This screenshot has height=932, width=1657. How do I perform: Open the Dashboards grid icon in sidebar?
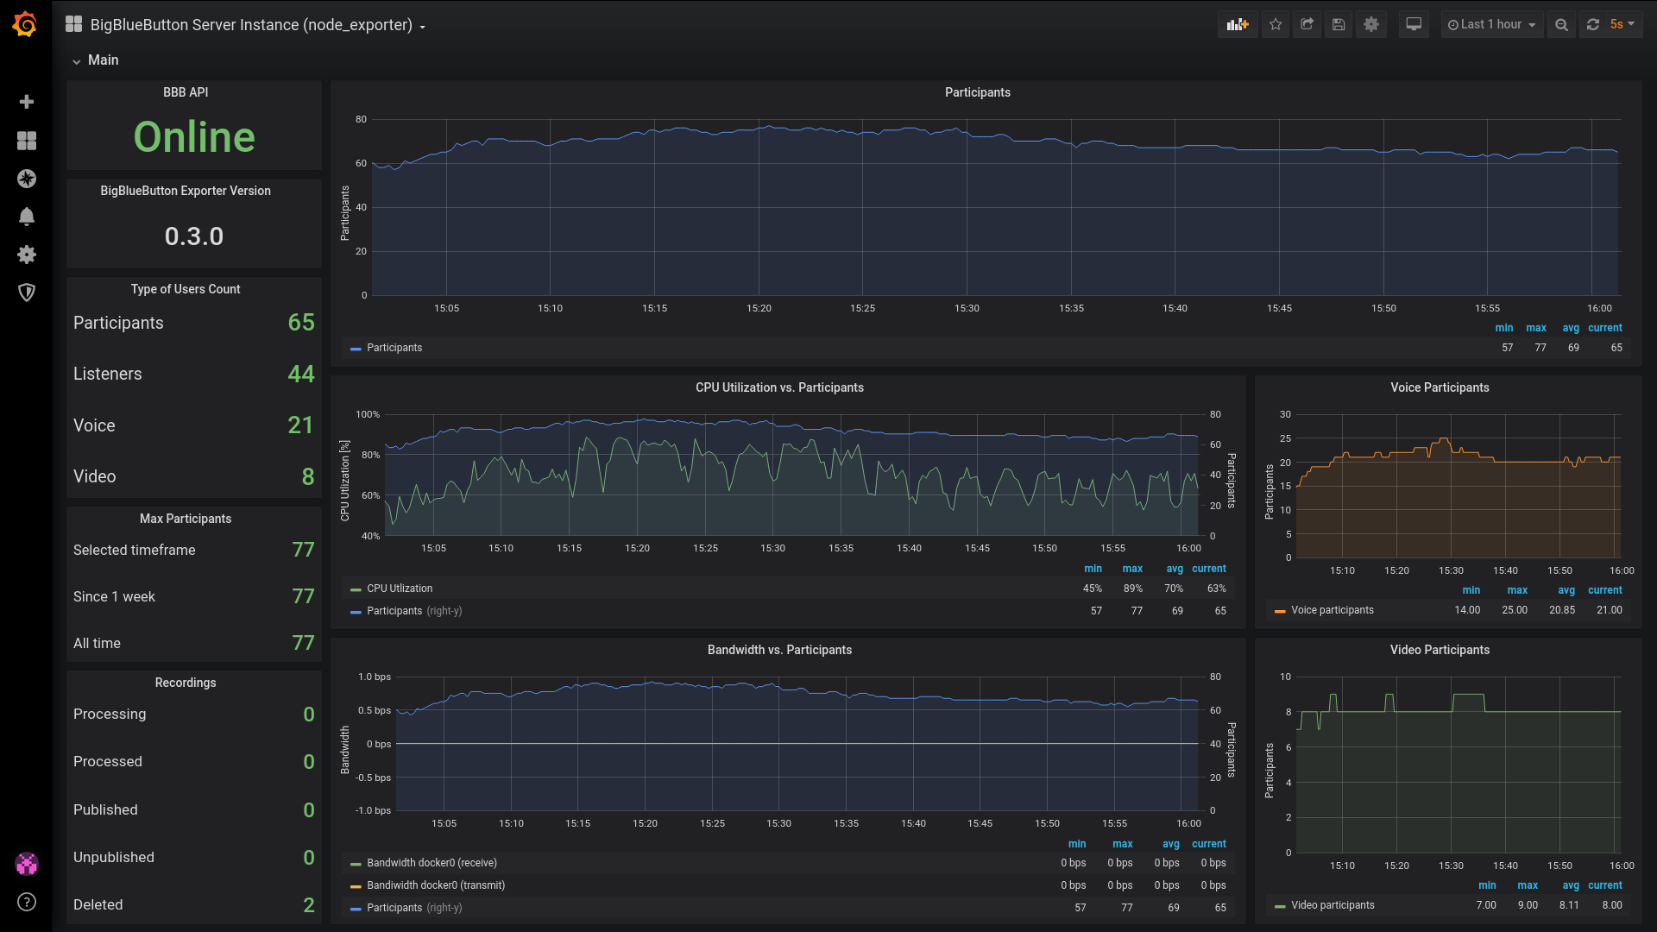pos(27,141)
